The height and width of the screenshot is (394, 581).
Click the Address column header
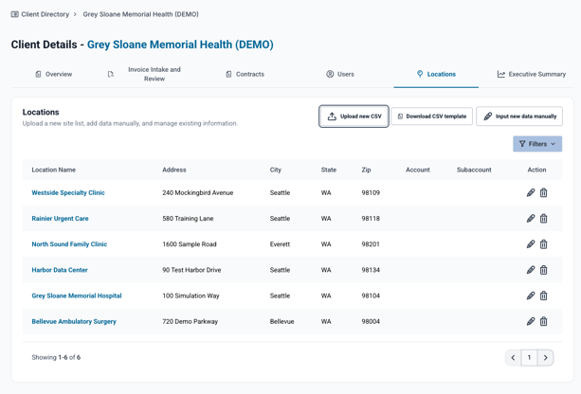coord(174,170)
